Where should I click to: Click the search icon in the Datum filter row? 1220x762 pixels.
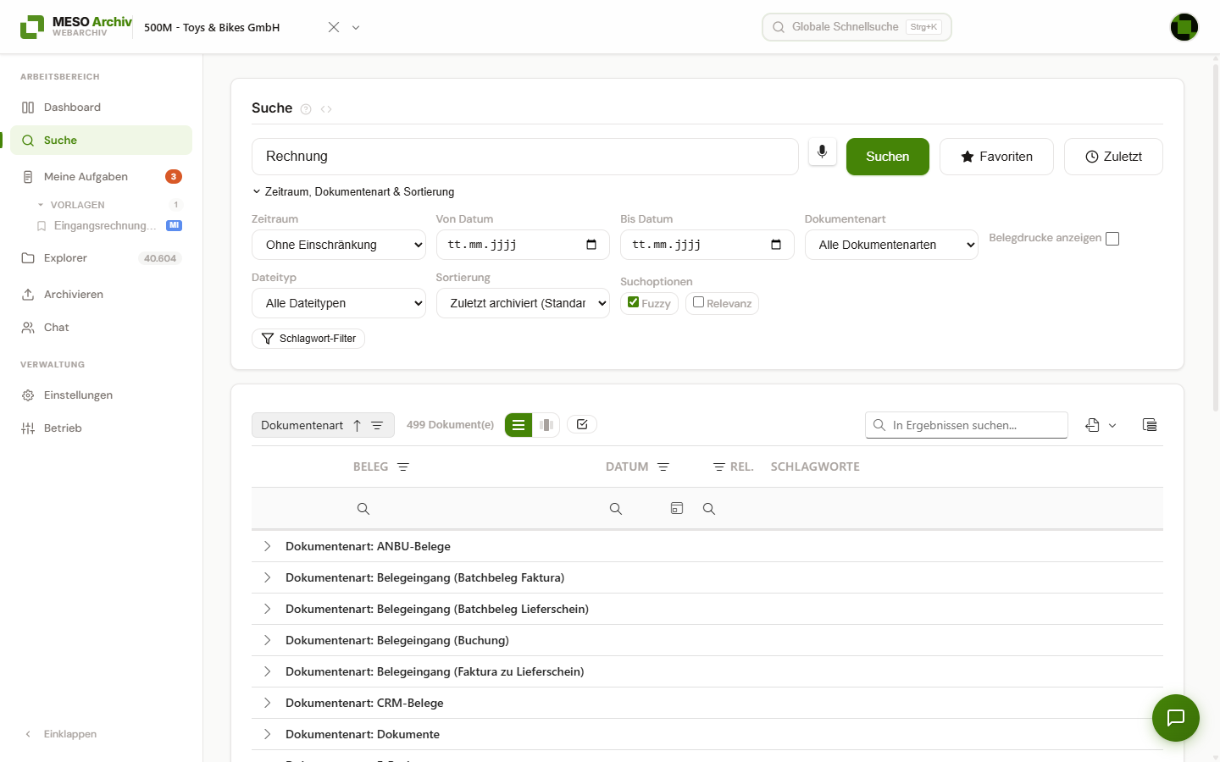pos(616,509)
